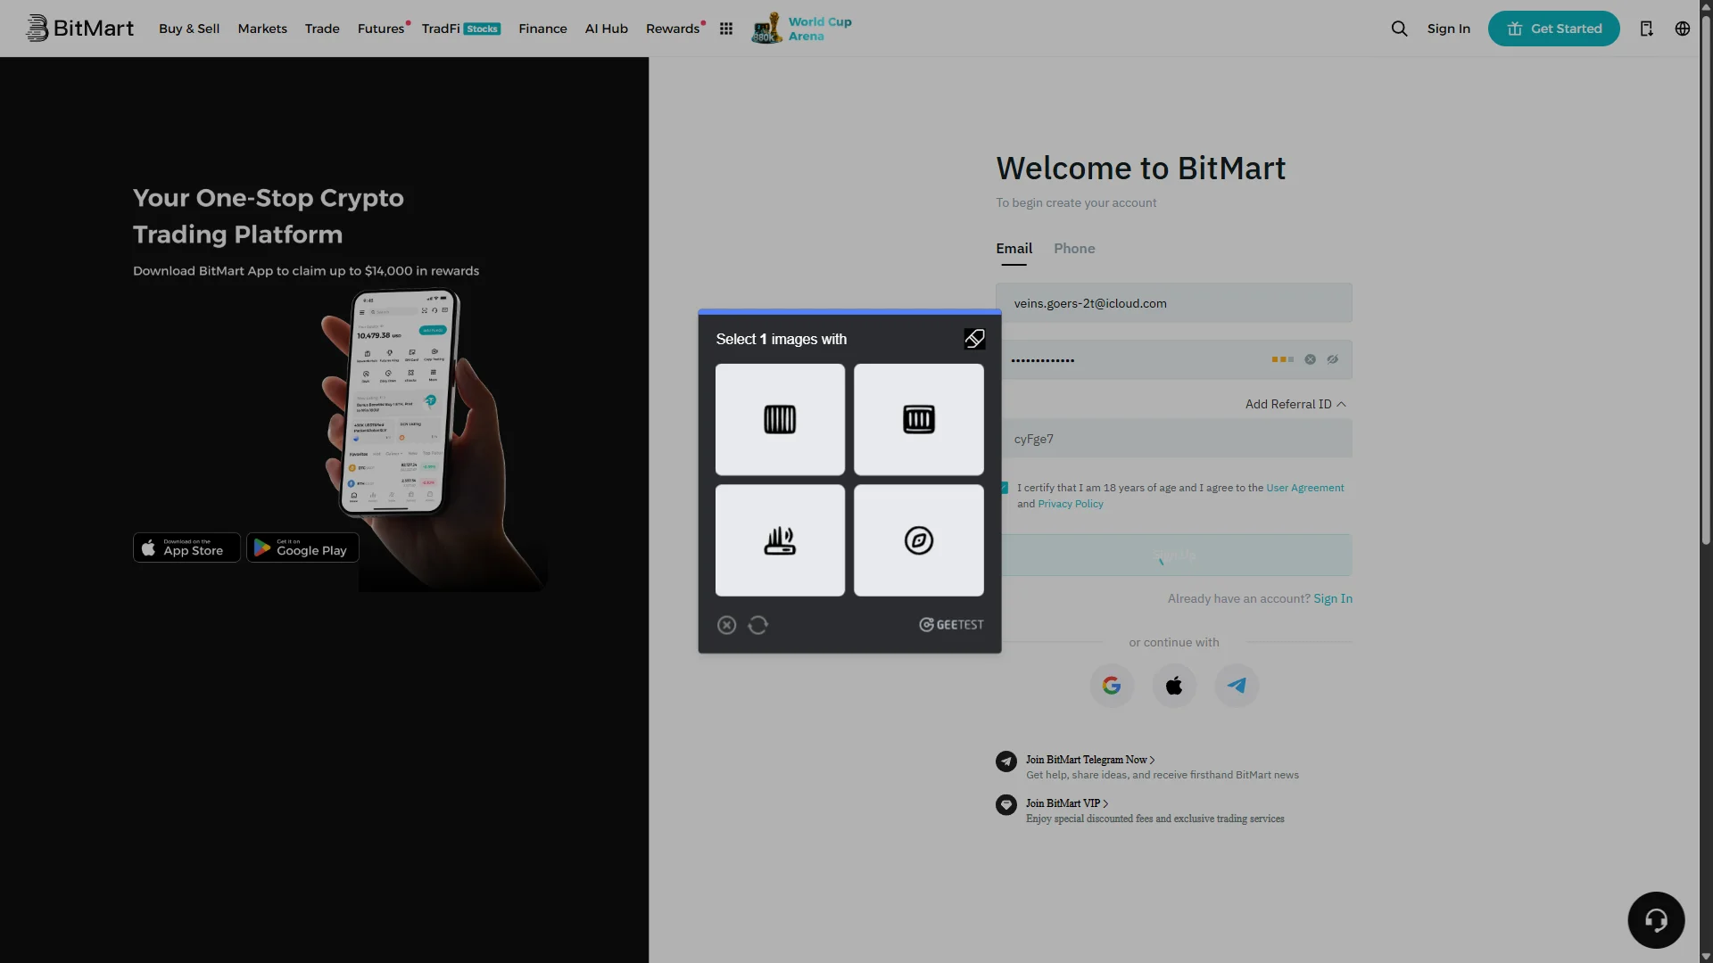Refresh the GeeTest captcha challenge

coord(758,625)
